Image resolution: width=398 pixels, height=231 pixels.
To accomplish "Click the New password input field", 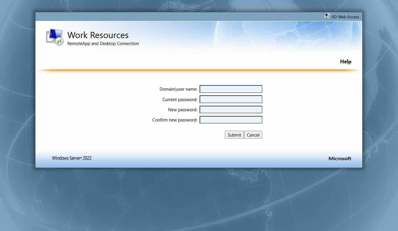I will coord(231,109).
